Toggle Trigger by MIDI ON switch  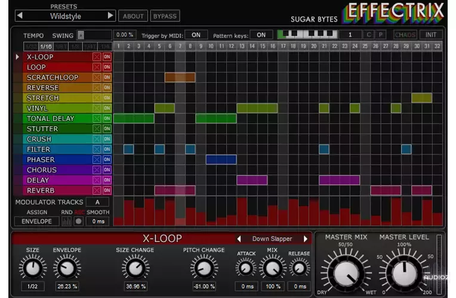[x=196, y=35]
